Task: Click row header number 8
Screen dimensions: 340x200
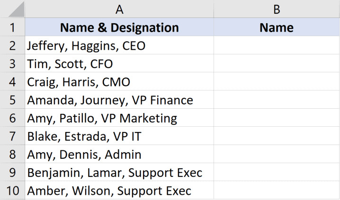Action: pyautogui.click(x=12, y=154)
